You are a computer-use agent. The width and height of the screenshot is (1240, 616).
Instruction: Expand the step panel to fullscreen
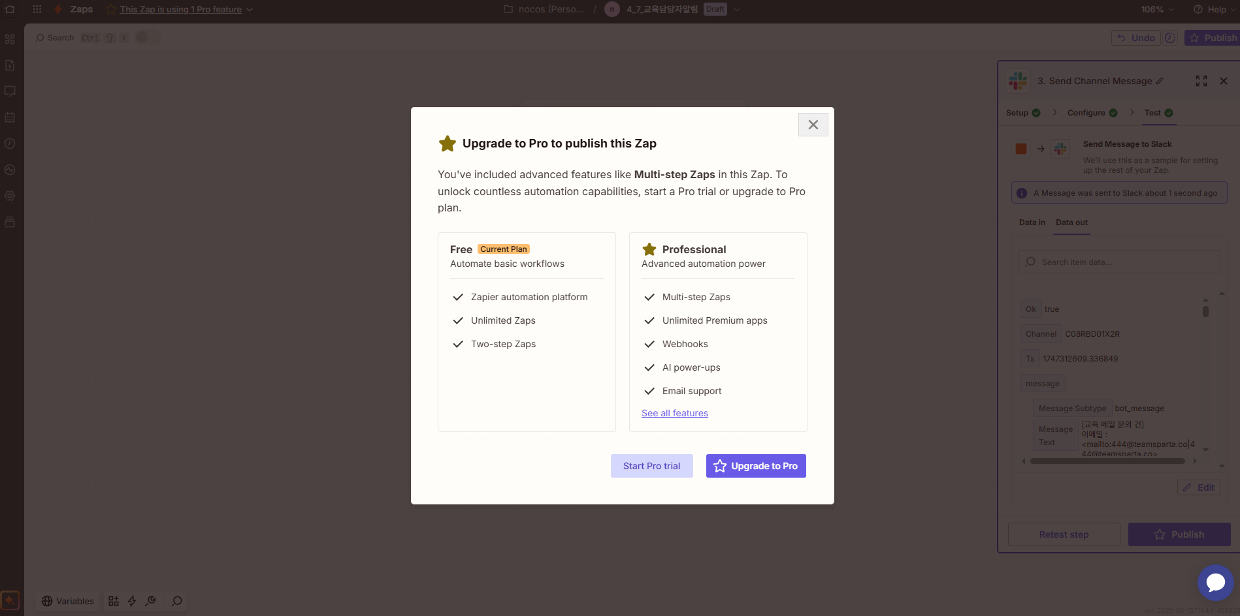click(x=1201, y=81)
